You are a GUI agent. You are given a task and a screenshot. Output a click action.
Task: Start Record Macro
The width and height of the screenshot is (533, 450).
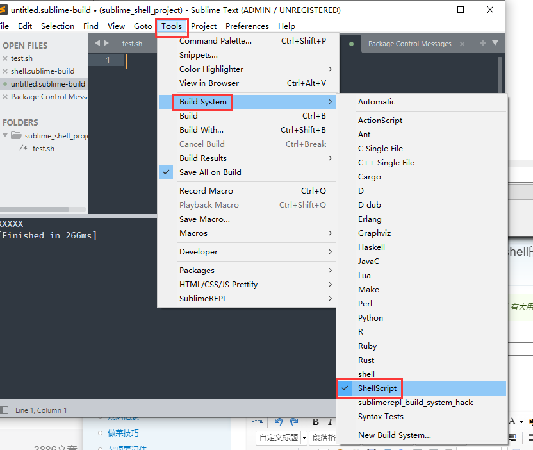pos(247,191)
